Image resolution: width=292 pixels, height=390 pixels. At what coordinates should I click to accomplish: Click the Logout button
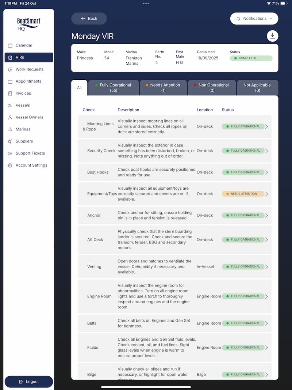point(29,382)
